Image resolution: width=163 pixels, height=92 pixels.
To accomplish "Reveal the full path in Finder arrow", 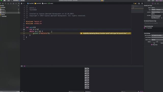I will [x=162, y=18].
